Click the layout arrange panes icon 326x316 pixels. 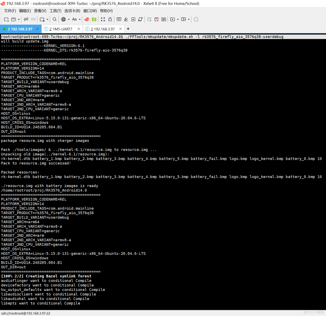point(183,19)
